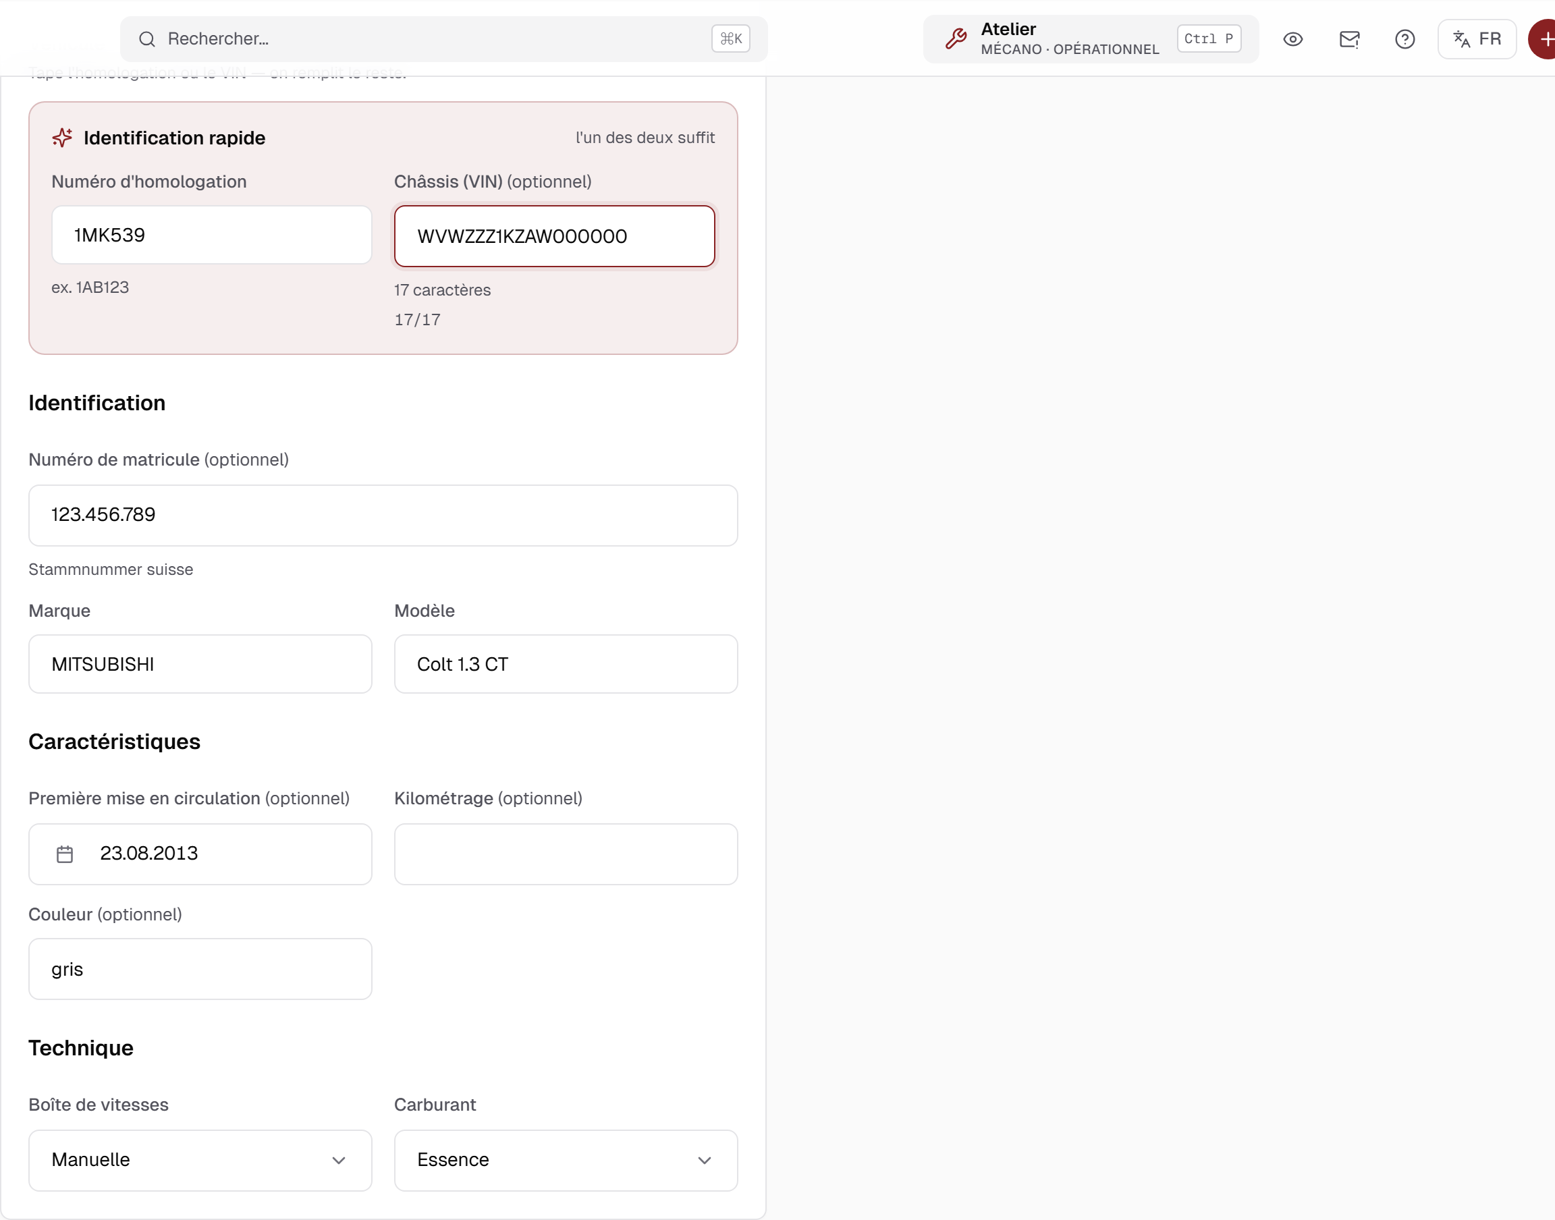
Task: Click the '17/17' character counter
Action: coord(417,320)
